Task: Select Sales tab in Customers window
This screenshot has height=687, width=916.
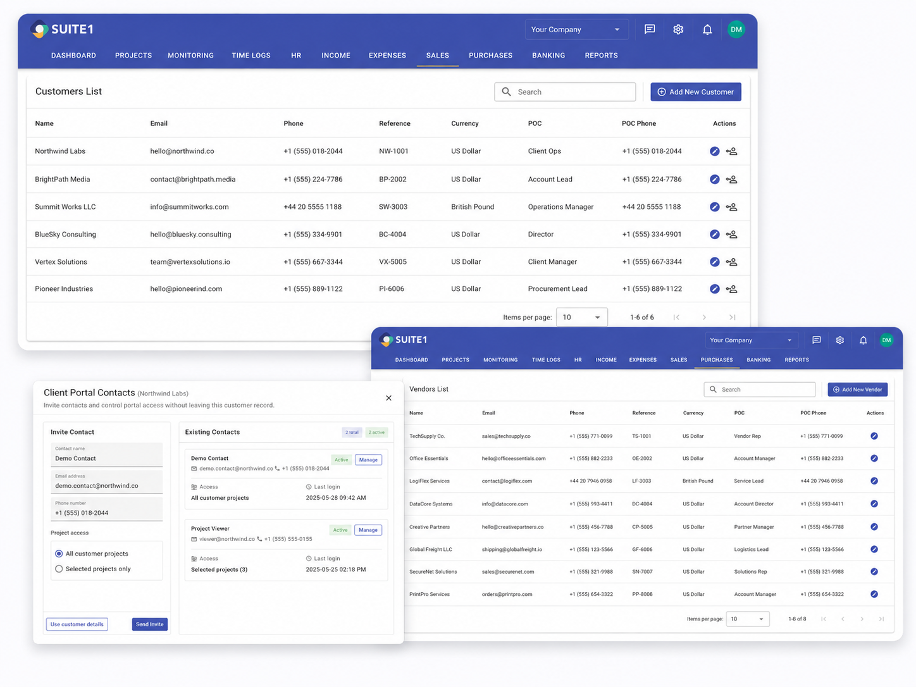Action: point(438,56)
